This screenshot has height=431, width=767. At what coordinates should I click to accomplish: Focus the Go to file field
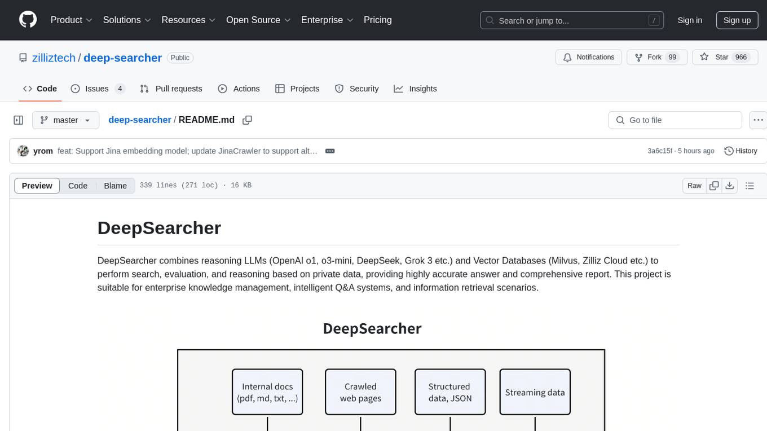[675, 120]
